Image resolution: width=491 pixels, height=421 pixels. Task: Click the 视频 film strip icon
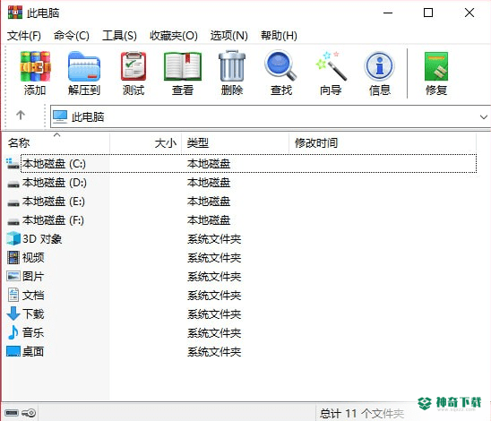[x=13, y=257]
